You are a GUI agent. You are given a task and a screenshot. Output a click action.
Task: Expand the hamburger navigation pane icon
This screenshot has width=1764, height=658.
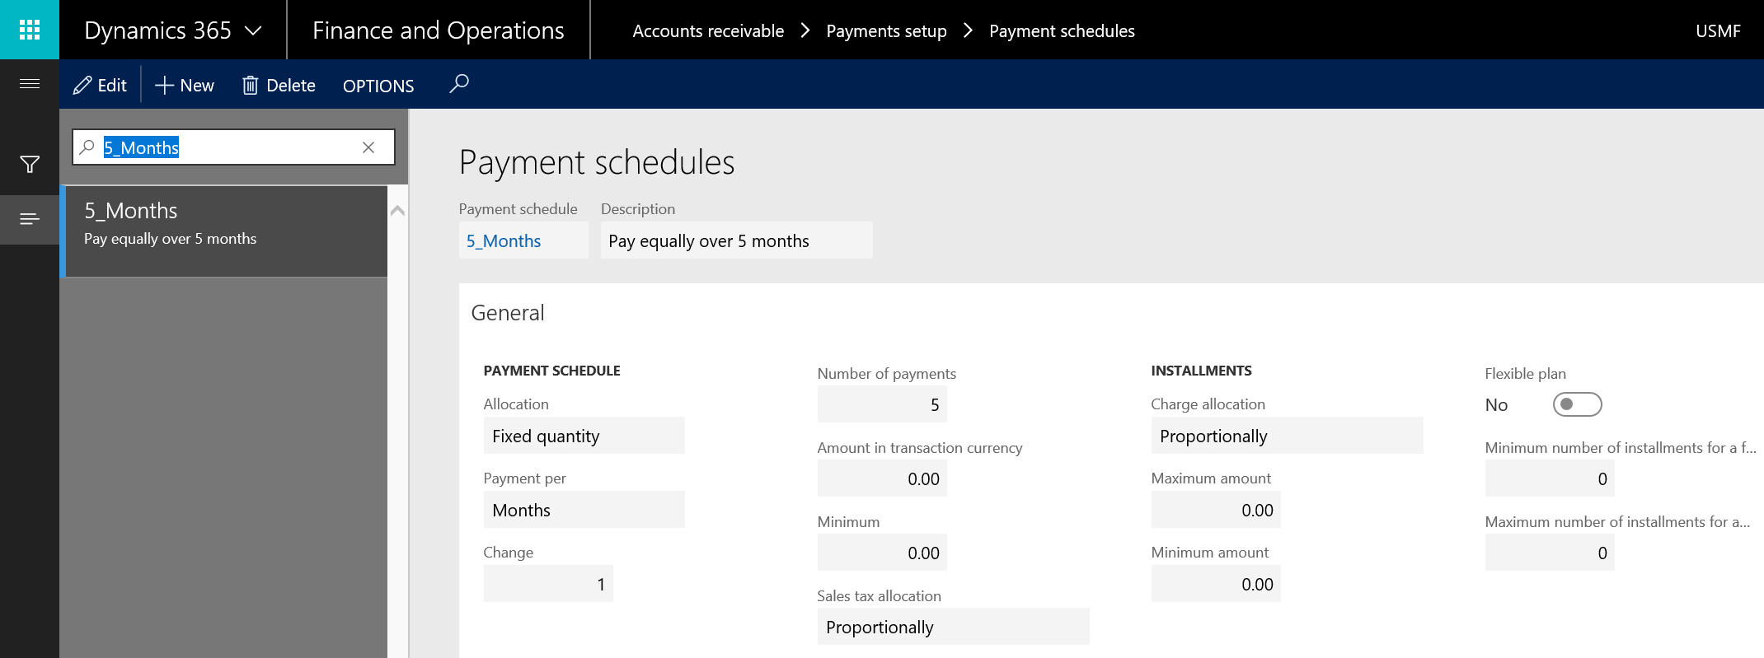click(x=30, y=83)
